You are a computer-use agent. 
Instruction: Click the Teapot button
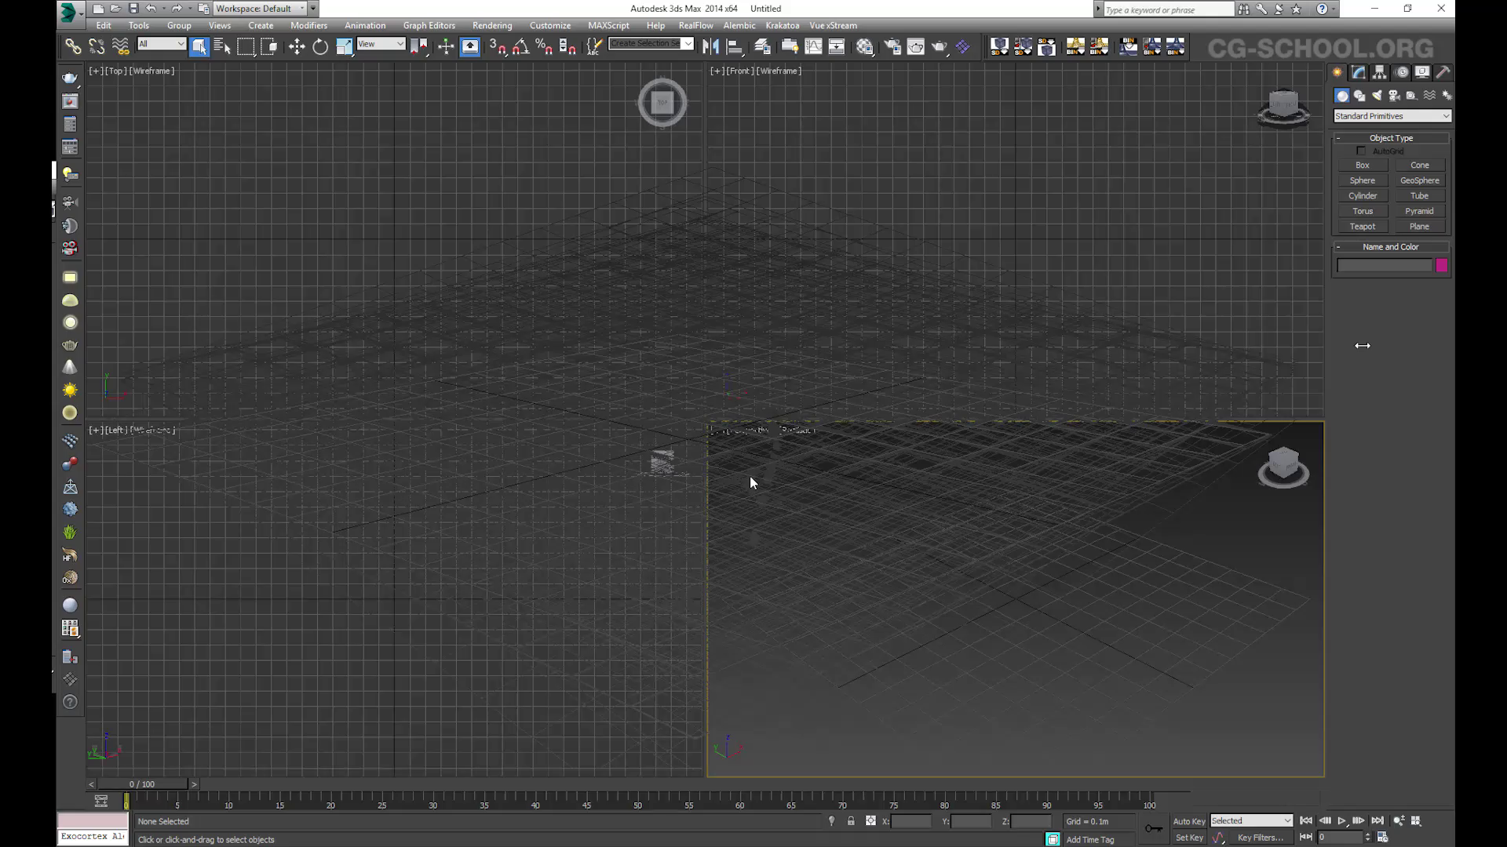[1363, 227]
